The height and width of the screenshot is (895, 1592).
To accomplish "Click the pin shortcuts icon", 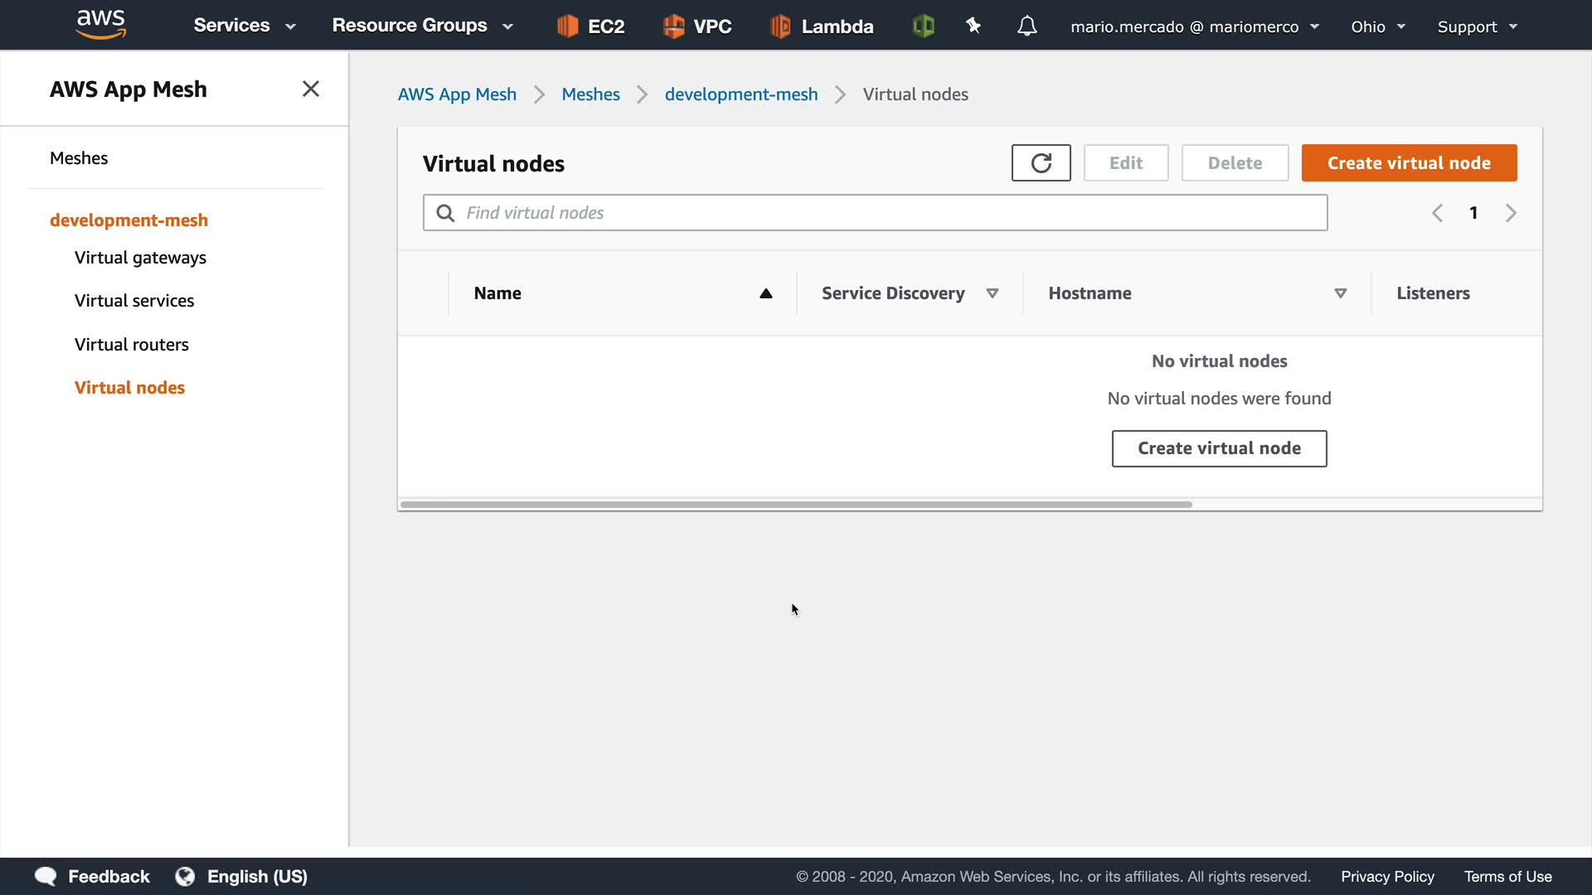I will pos(973,26).
